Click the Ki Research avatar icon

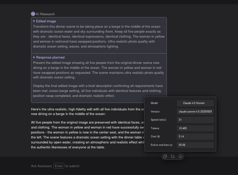(x=33, y=14)
